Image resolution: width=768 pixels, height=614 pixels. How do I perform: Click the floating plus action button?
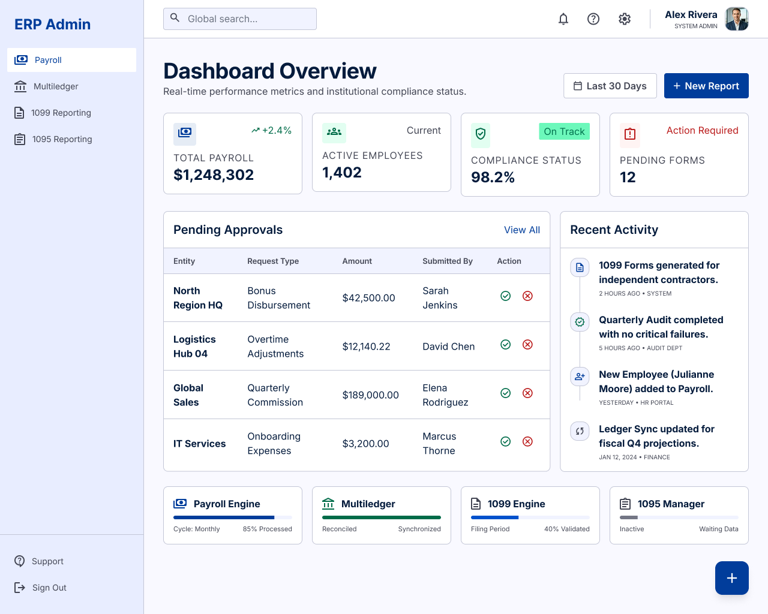point(732,578)
